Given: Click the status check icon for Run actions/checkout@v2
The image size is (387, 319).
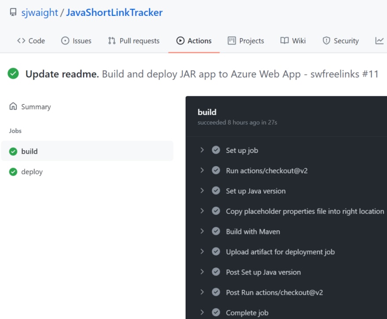Looking at the screenshot, I should coord(216,170).
